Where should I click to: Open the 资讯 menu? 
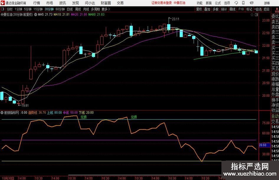tap(63, 3)
